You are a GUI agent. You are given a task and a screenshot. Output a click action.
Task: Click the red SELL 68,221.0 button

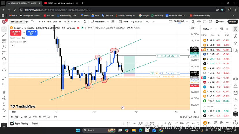(16, 33)
